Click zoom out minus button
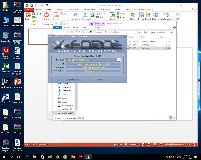Viewport: 201px width, 160px height. (x=166, y=145)
